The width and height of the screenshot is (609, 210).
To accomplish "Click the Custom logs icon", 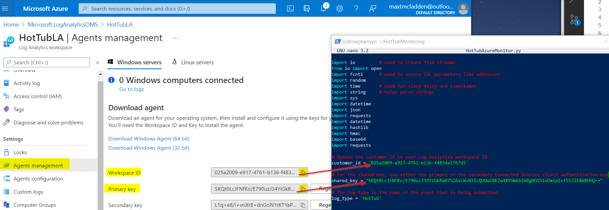I will (6, 192).
